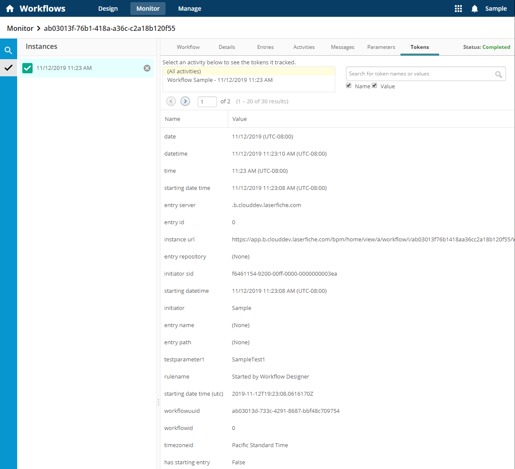
Task: Toggle the Name search checkbox
Action: click(x=349, y=86)
